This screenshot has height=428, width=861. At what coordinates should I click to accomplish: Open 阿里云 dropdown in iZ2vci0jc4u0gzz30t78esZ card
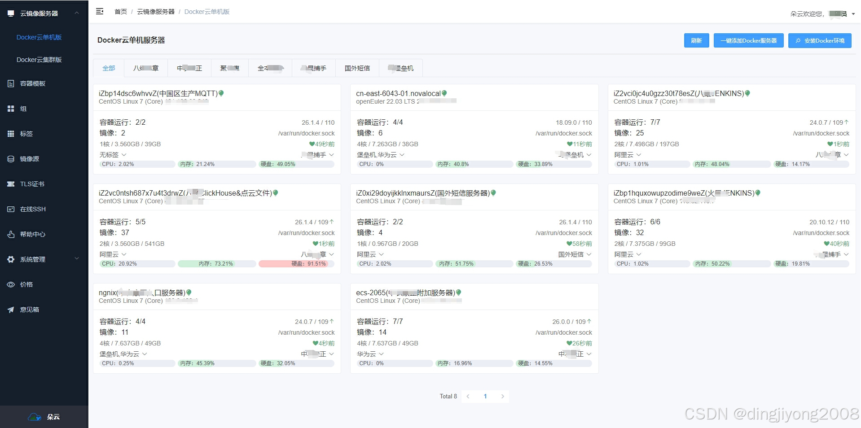[x=628, y=155]
